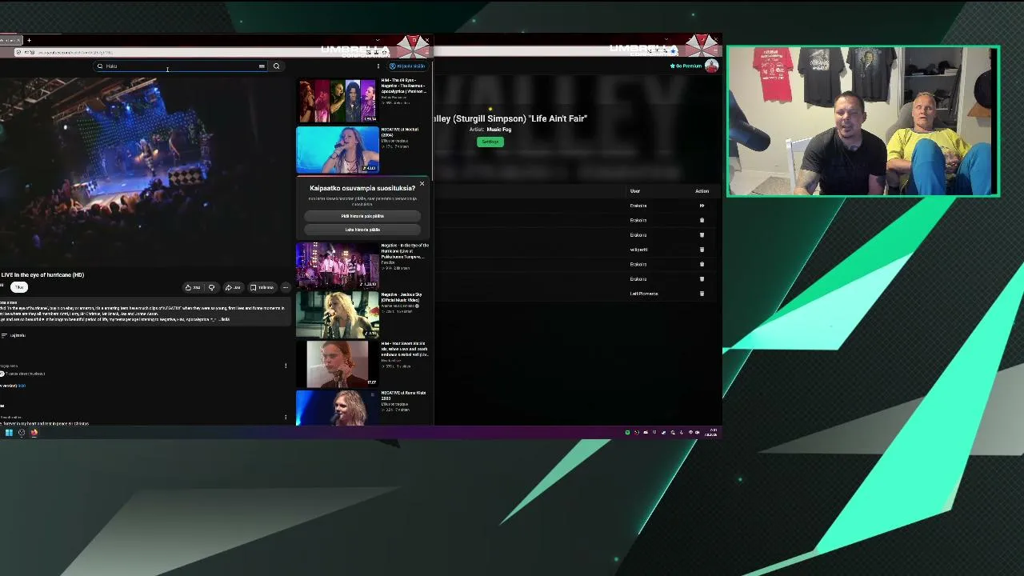Viewport: 1024px width, 576px height.
Task: Click the willpertti user name
Action: (638, 250)
